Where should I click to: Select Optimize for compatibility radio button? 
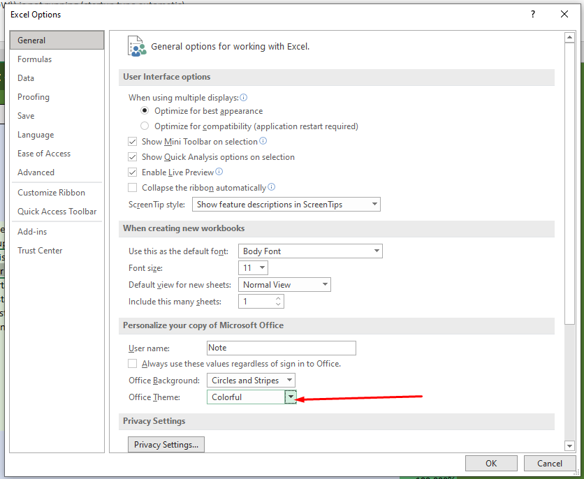pyautogui.click(x=145, y=126)
